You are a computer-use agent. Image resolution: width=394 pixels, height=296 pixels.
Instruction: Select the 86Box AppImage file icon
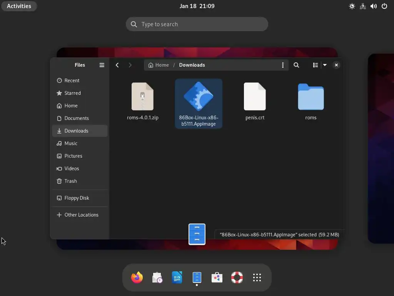click(x=199, y=96)
